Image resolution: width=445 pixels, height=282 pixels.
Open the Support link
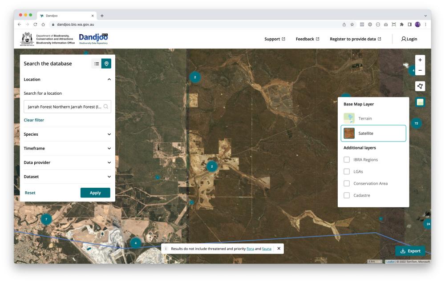(275, 39)
